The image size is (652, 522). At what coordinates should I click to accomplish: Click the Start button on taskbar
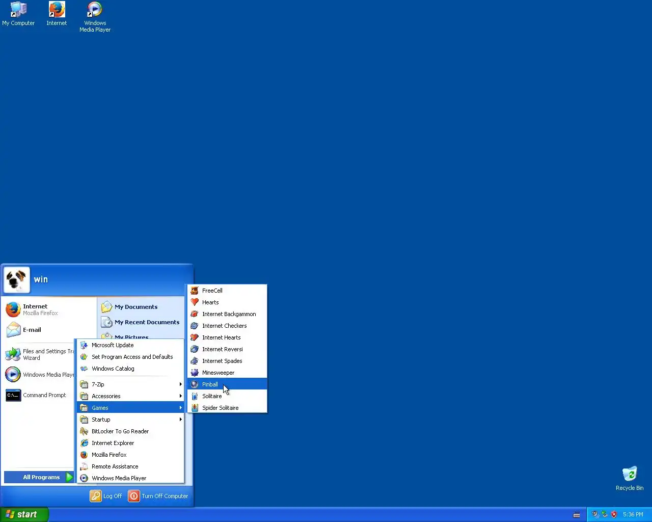point(24,514)
